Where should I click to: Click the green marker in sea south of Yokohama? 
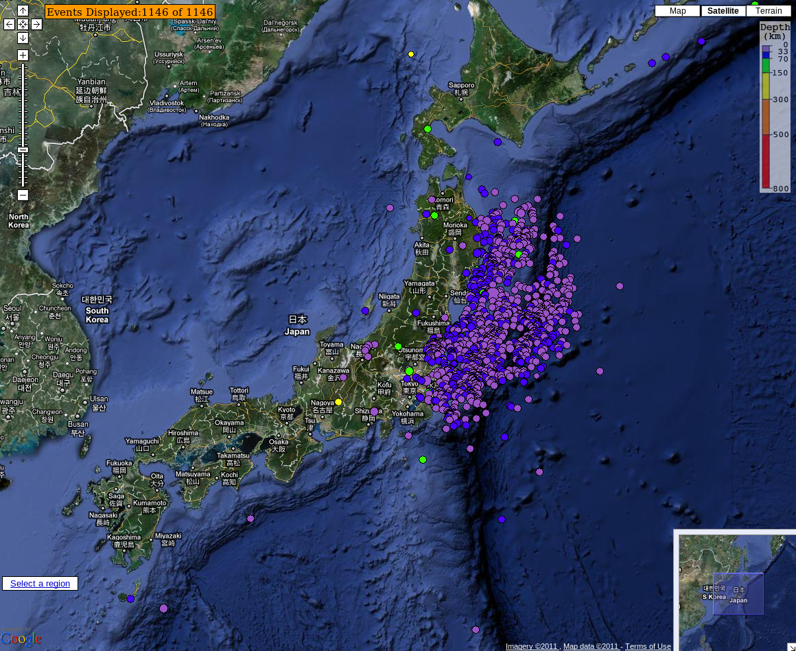pyautogui.click(x=423, y=460)
